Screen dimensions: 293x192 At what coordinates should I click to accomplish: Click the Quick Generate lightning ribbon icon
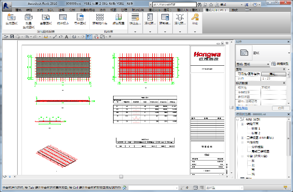135,17
